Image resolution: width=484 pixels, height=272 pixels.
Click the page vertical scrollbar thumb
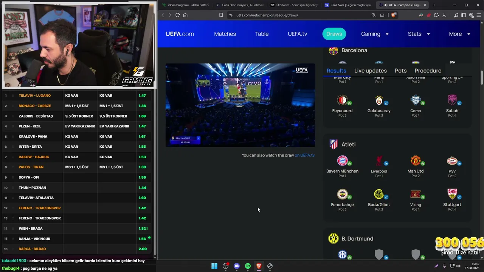[482, 77]
